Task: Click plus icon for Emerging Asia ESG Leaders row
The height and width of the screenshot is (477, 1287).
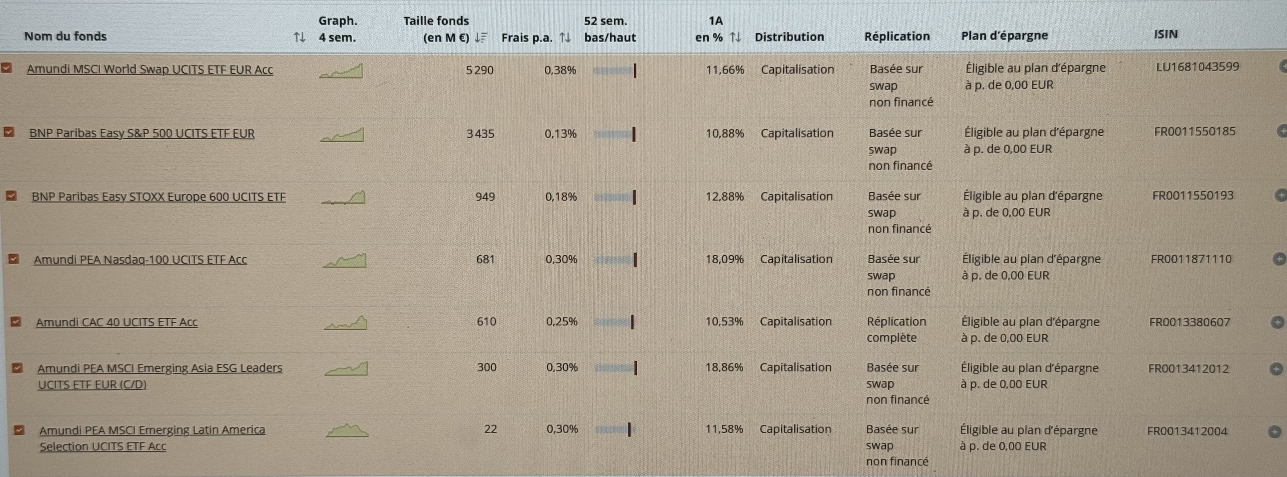Action: [x=1275, y=369]
